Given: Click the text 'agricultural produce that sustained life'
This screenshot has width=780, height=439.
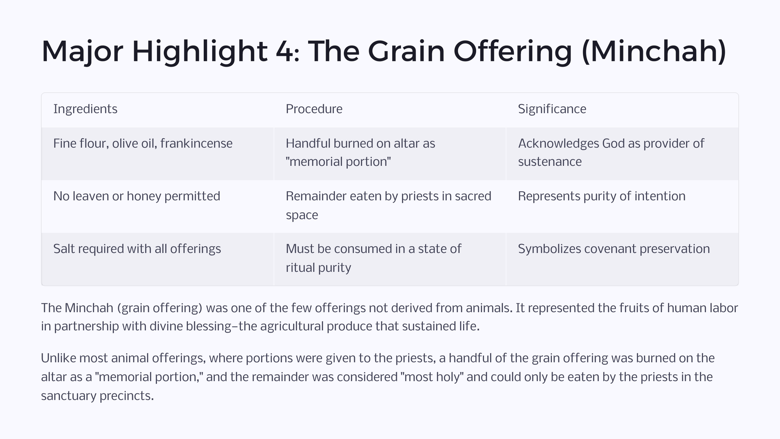Looking at the screenshot, I should [369, 327].
